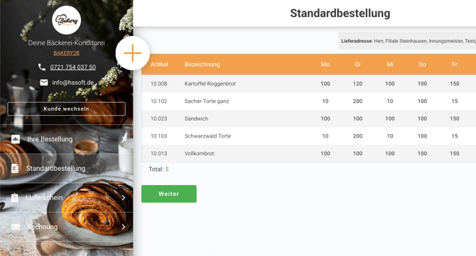Expand Ihre Bestellung chevron arrow
Viewport: 476px width, 256px height.
pyautogui.click(x=123, y=139)
